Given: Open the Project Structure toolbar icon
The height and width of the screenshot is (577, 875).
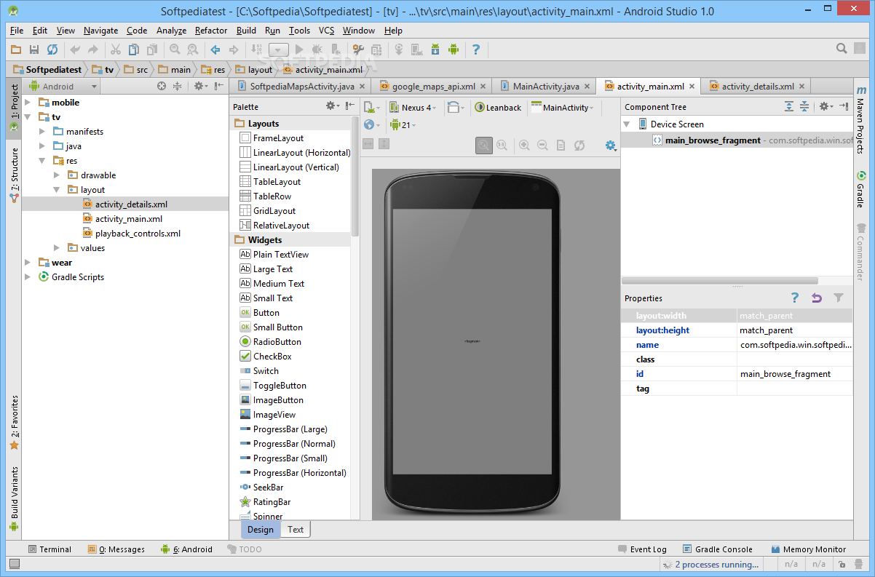Looking at the screenshot, I should tap(376, 49).
